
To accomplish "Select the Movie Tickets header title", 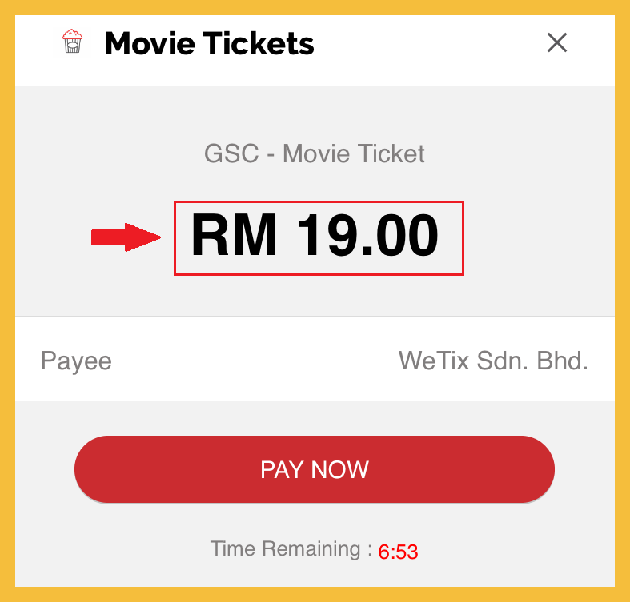I will coord(209,43).
